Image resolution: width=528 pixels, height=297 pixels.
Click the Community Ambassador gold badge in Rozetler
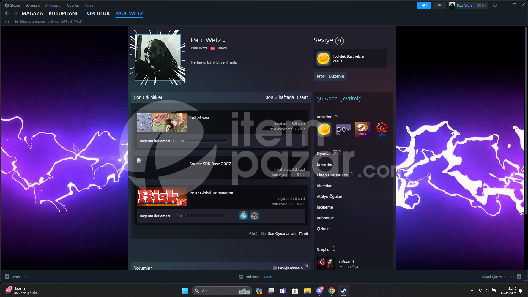coord(324,129)
